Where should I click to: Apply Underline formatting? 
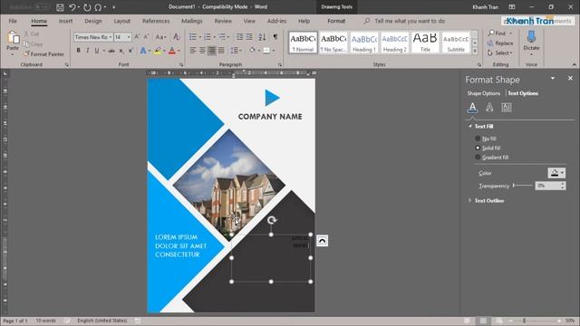click(97, 51)
